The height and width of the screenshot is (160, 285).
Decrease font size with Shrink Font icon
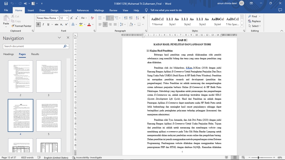pos(77,18)
